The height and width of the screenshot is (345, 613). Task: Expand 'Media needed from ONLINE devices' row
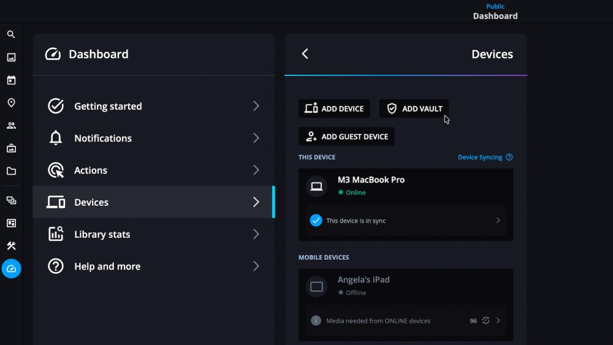[498, 320]
